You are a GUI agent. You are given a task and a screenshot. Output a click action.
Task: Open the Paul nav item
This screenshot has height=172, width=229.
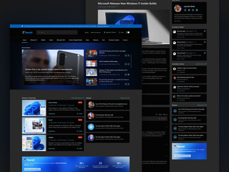click(x=103, y=40)
